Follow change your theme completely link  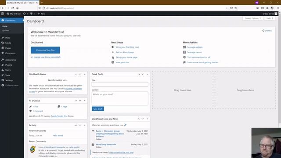[x=47, y=57]
